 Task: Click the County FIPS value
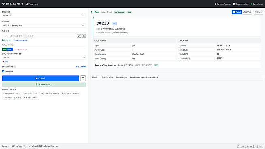(220, 58)
